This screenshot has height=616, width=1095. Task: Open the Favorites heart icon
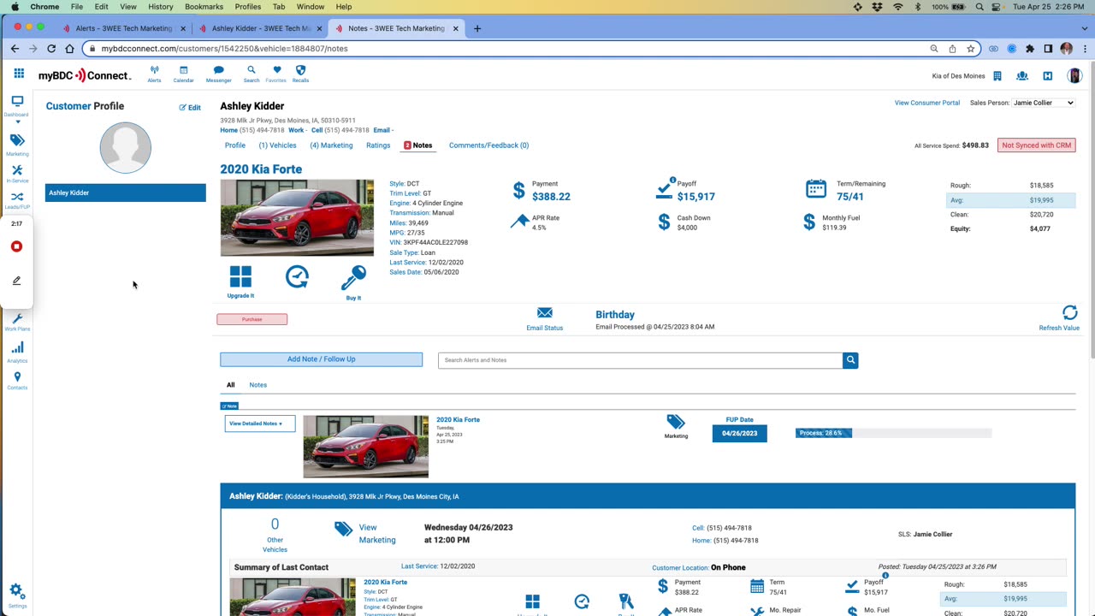tap(276, 74)
